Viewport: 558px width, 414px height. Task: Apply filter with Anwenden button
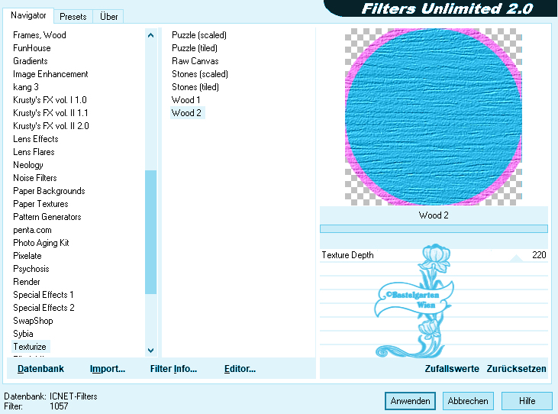411,401
